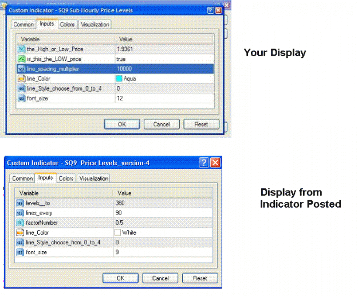Open Visualization tab in Sub Hourly dialog
Viewport: 358px width, 296px height.
[x=95, y=25]
